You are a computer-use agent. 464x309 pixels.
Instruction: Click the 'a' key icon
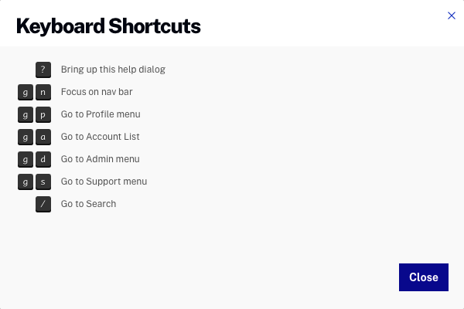tap(43, 137)
